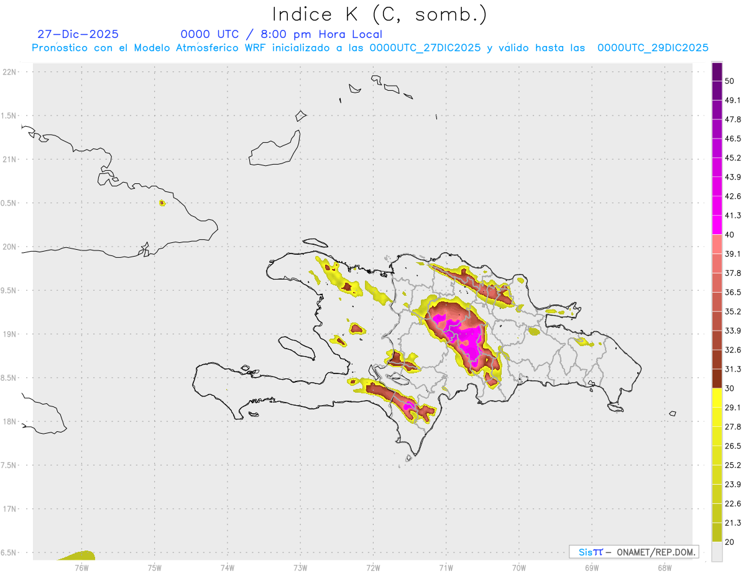This screenshot has height=576, width=746.
Task: Click the longitude label '71W'
Action: pos(446,567)
